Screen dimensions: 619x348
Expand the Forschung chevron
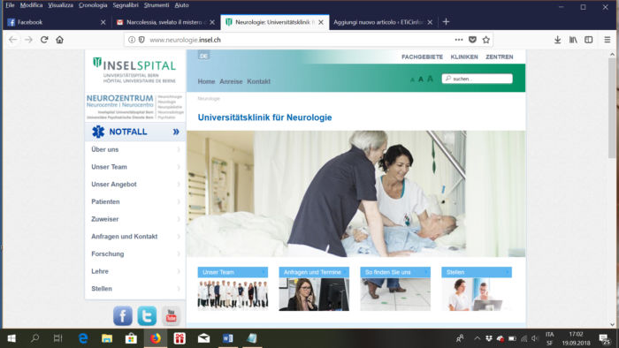[179, 253]
